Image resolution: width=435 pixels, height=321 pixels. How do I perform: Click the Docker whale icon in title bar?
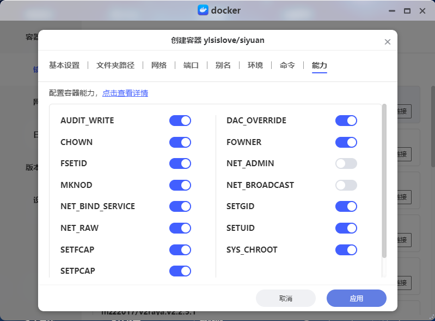pyautogui.click(x=203, y=10)
